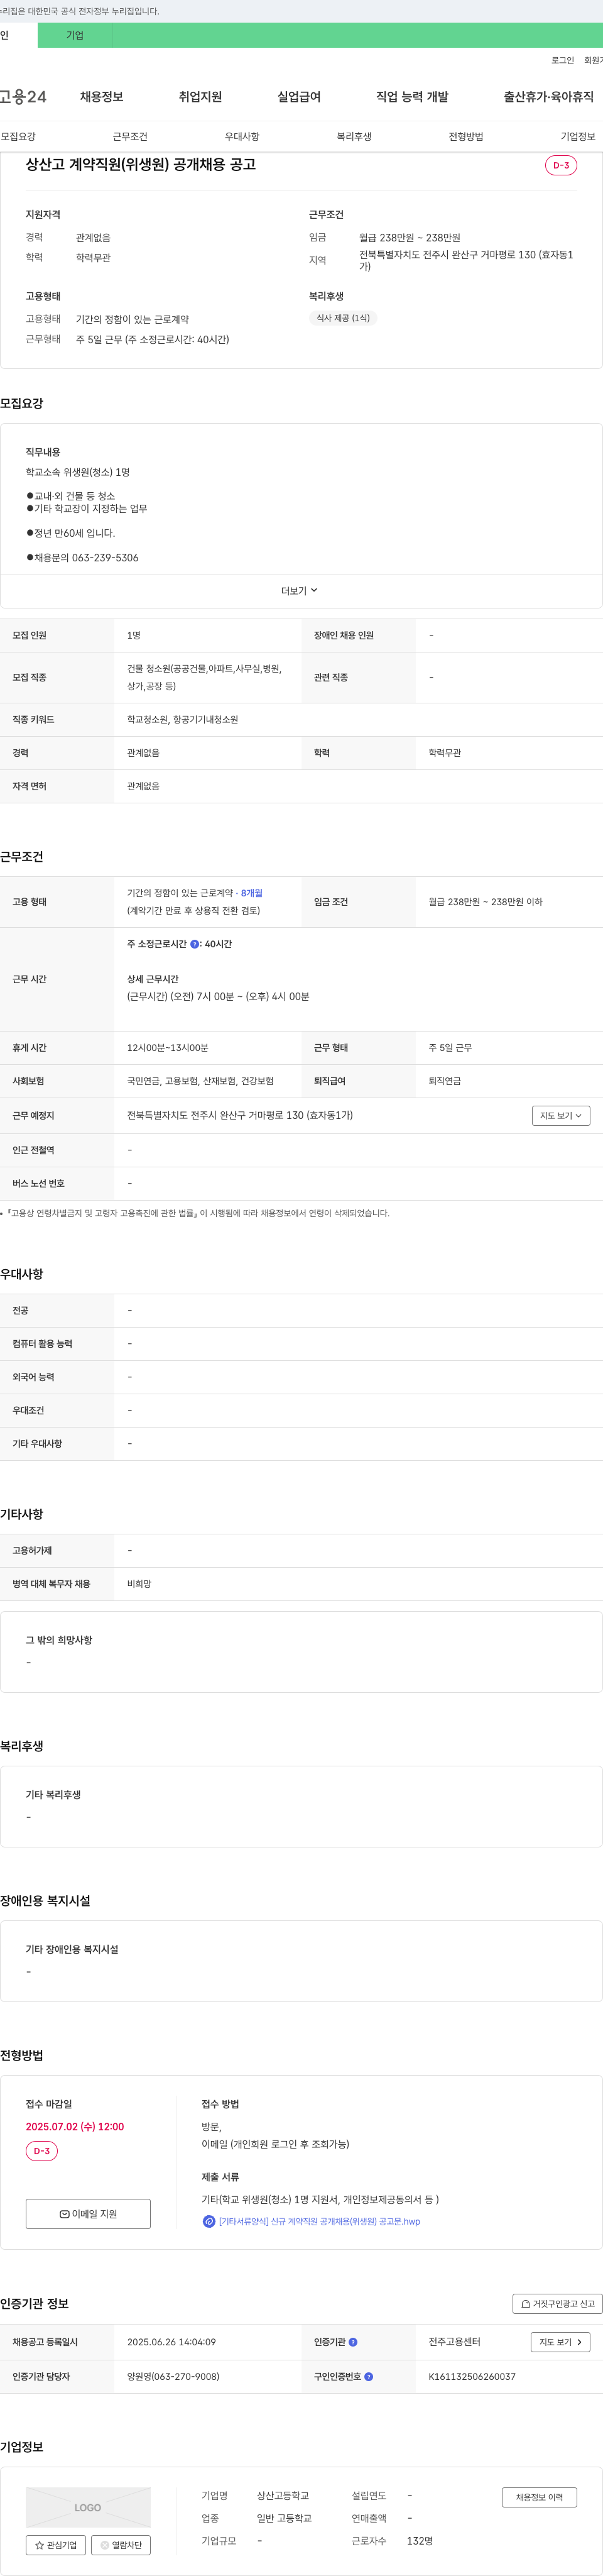Click the 채용문의 063-239-5306 line
Viewport: 603px width, 2576px height.
(x=82, y=558)
